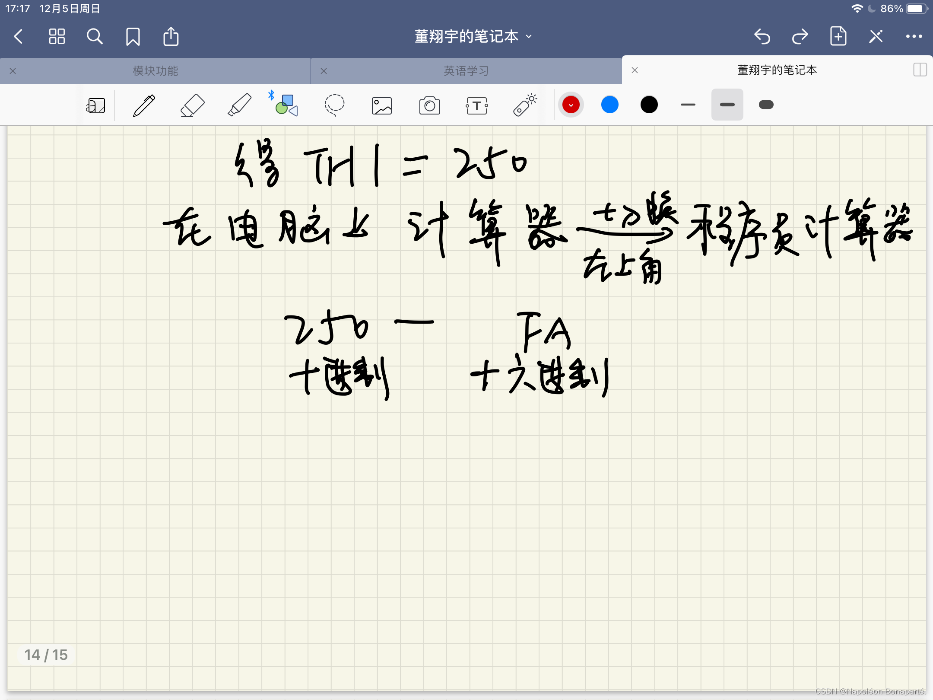Pick the blue pen color

609,105
